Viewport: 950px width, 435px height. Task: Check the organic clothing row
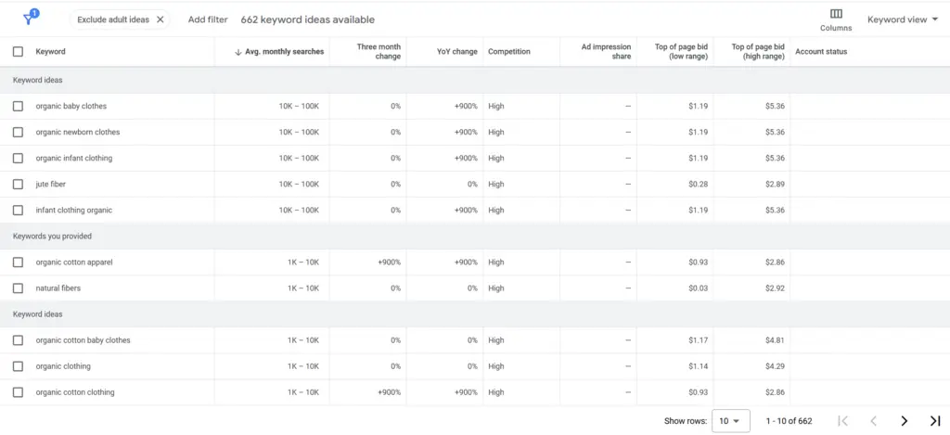point(19,366)
